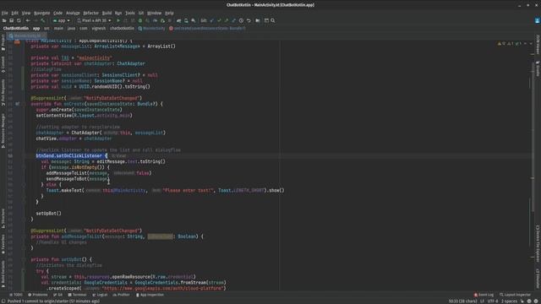Click the Make Project hammer icon
The height and width of the screenshot is (304, 541).
point(43,20)
